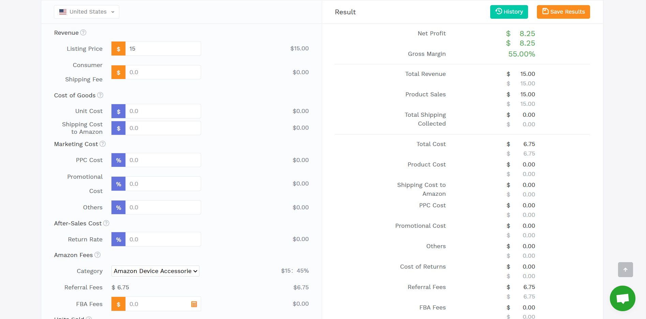Click the Cost of Goods help icon
Image resolution: width=646 pixels, height=319 pixels.
point(100,95)
